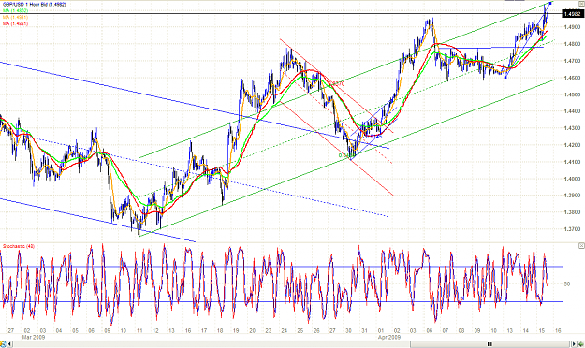Screen dimensions: 585x348
Task: Select the red MA legend label
Action: tap(15, 23)
